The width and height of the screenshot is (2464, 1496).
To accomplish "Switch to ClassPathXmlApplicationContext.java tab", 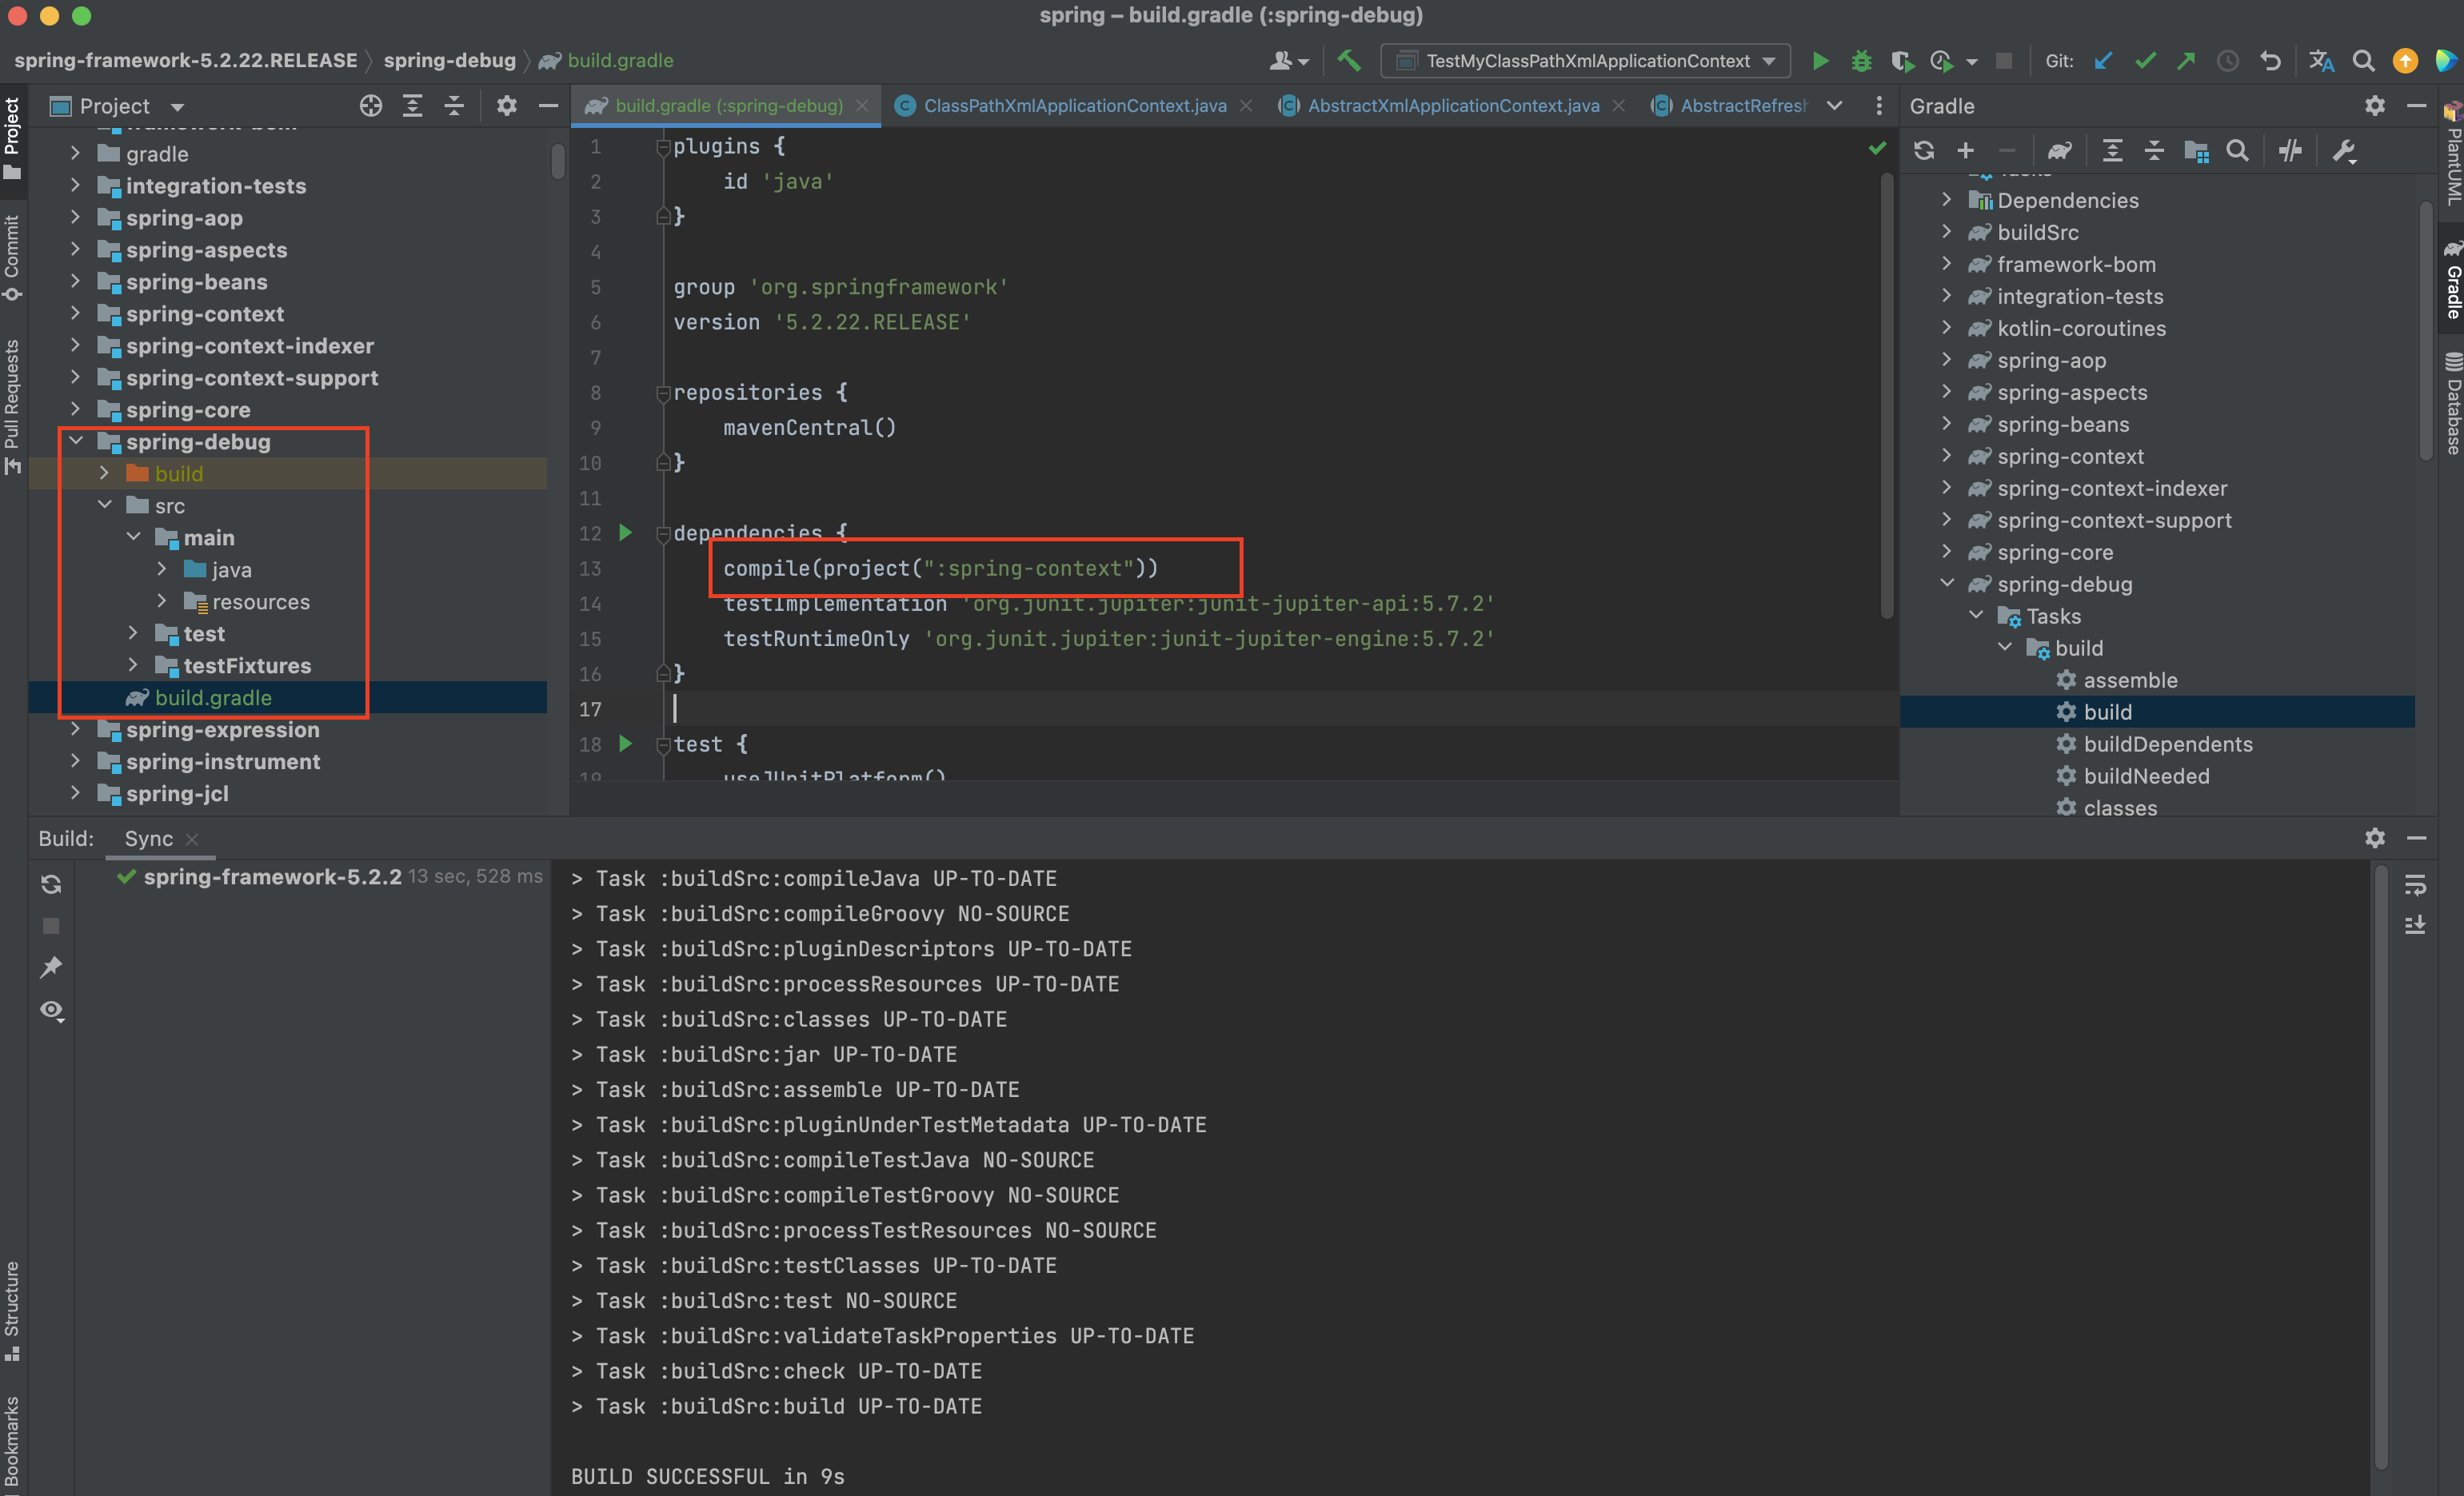I will (1073, 106).
